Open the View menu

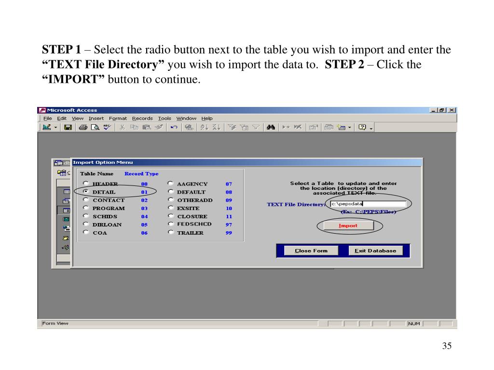point(78,119)
